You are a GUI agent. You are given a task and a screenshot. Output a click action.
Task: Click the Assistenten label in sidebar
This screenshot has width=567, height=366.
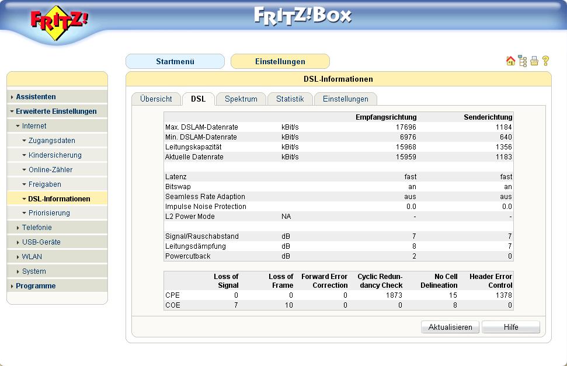(x=36, y=96)
